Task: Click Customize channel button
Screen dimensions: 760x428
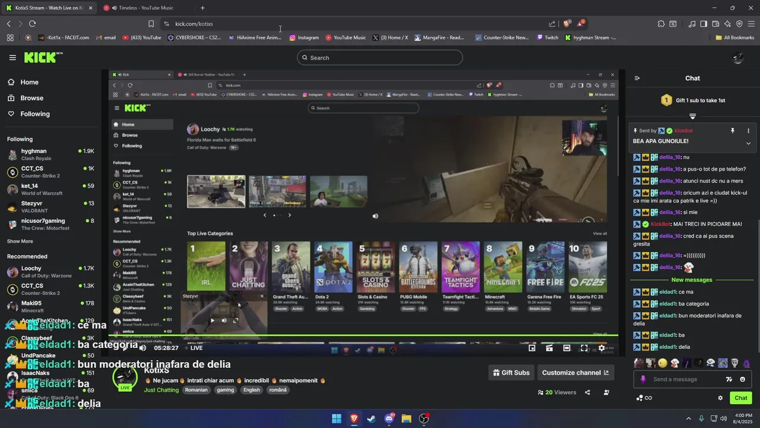Action: tap(575, 373)
